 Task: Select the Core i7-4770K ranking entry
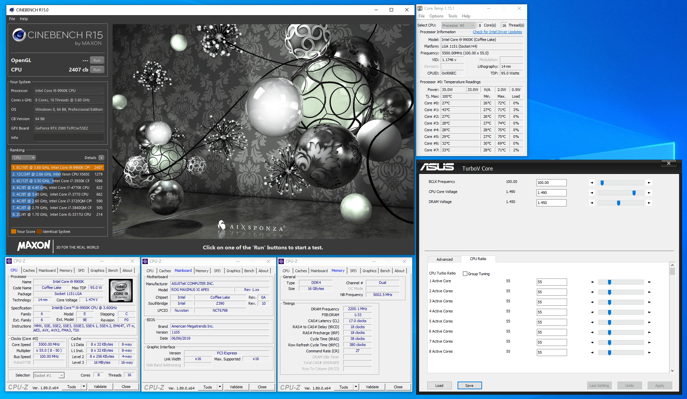point(57,188)
